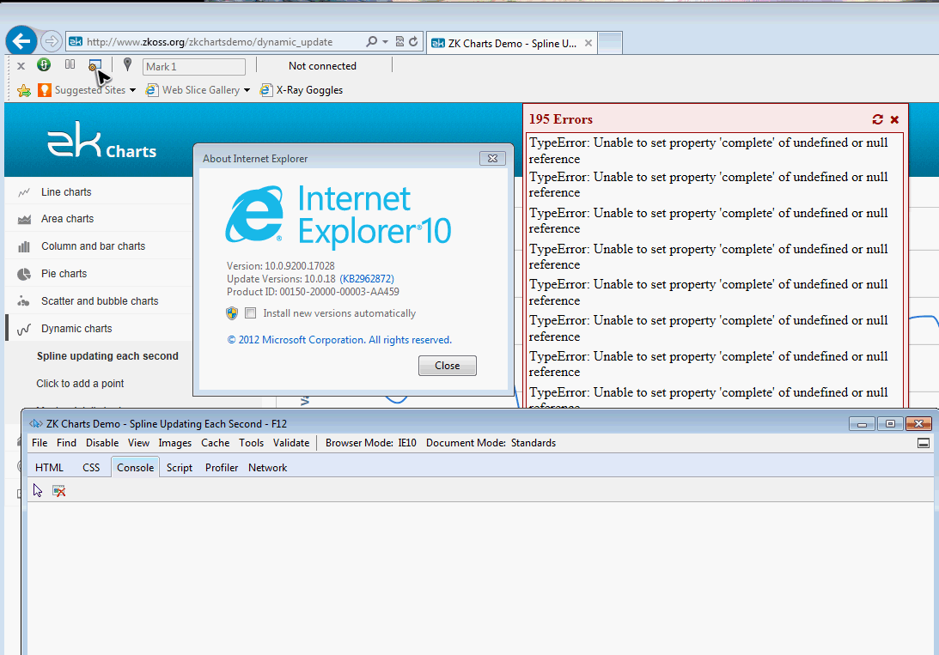Switch to the Profiler tab
Screen dimensions: 939x655
(x=222, y=468)
